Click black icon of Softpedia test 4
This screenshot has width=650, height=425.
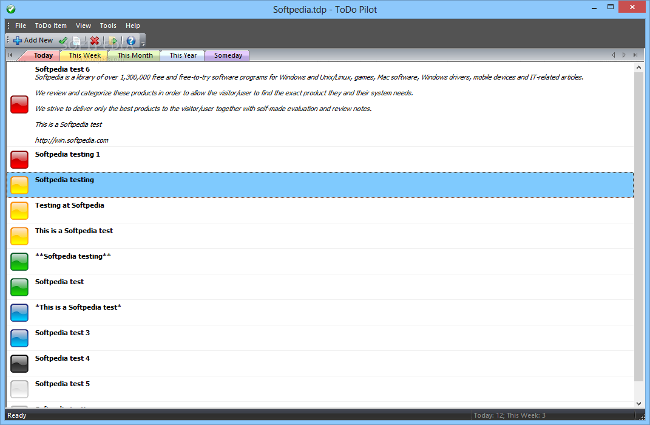[x=19, y=364]
